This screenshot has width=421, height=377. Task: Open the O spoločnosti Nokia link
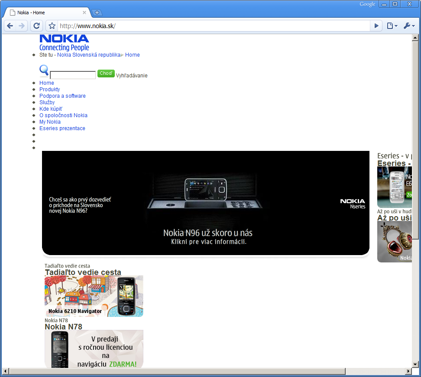(x=63, y=115)
